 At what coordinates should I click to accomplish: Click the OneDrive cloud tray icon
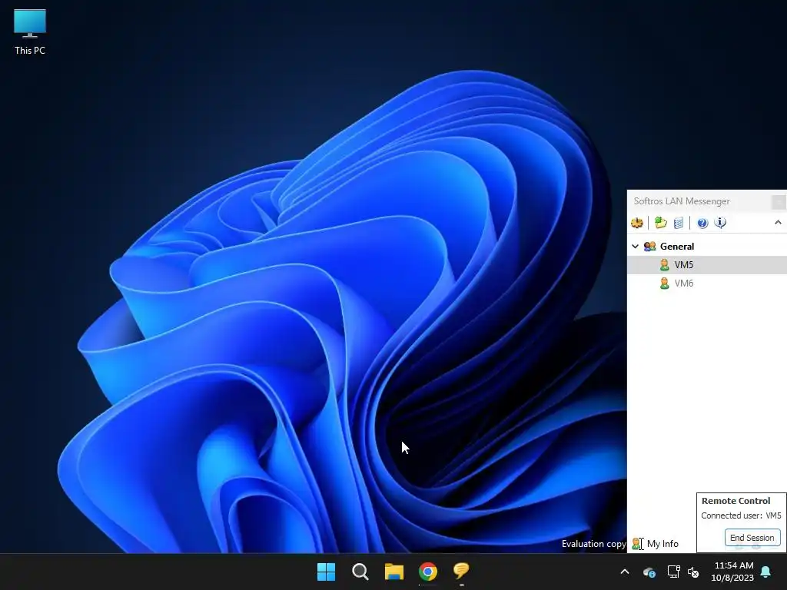coord(649,572)
